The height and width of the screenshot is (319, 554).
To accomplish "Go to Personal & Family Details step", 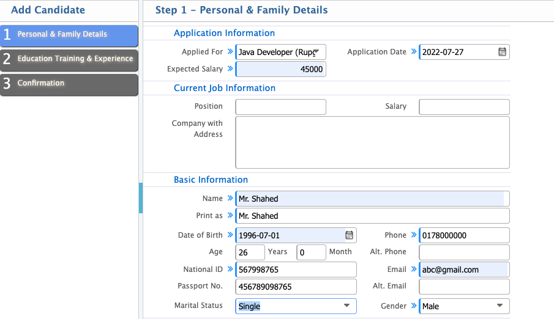I will click(x=69, y=35).
